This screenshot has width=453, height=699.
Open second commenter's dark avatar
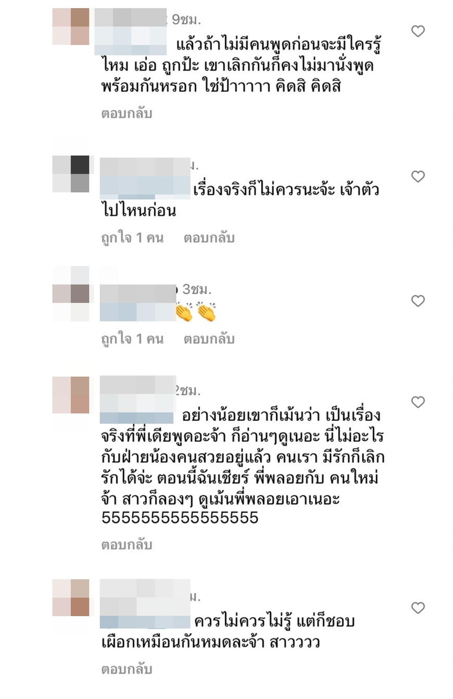(x=71, y=174)
